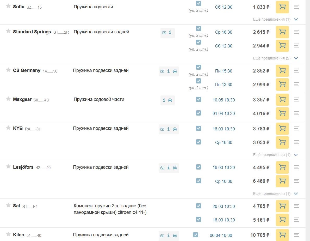This screenshot has width=310, height=241.
Task: Add KYB 3 783 ₽ offer to cart
Action: [x=282, y=129]
